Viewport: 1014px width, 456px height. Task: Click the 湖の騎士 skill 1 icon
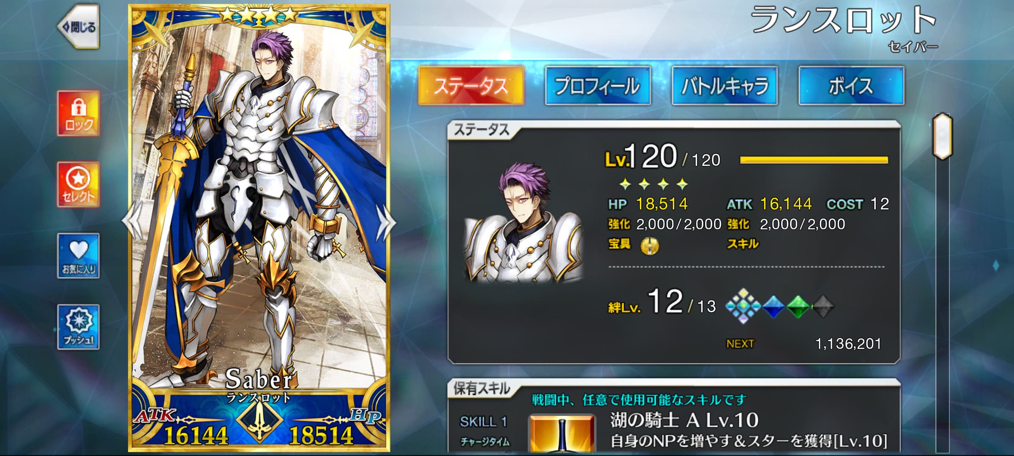coord(562,434)
